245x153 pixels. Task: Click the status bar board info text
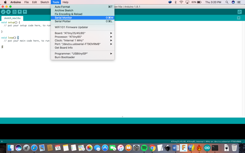(206, 141)
